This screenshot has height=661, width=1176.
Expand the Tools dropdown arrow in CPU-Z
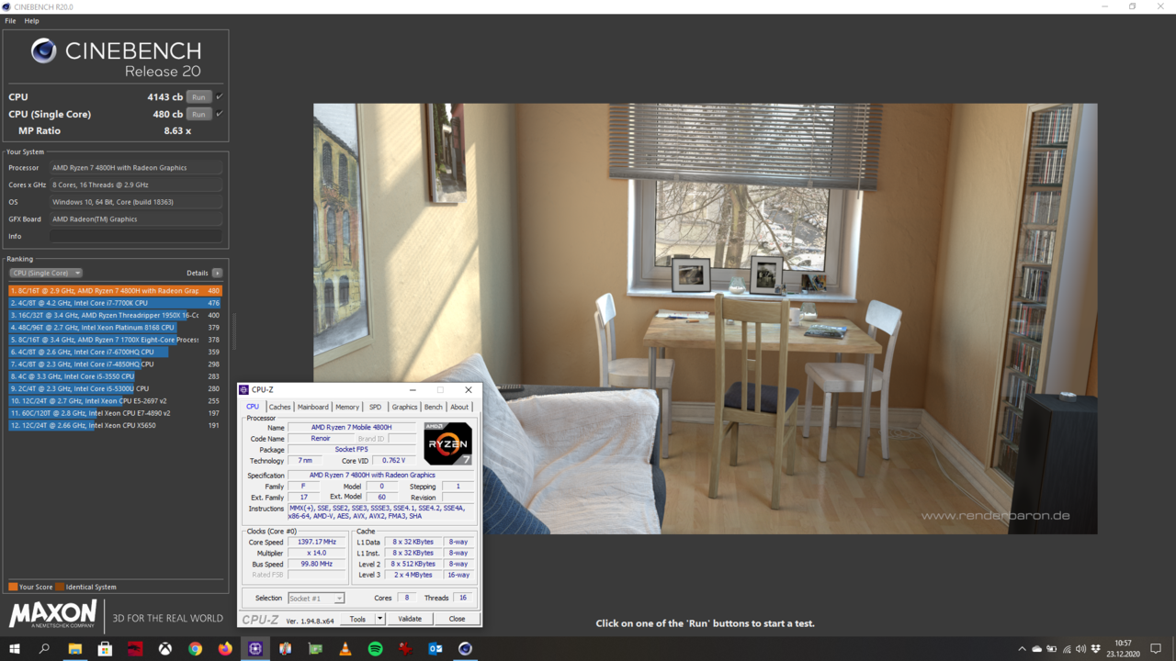[x=380, y=619]
